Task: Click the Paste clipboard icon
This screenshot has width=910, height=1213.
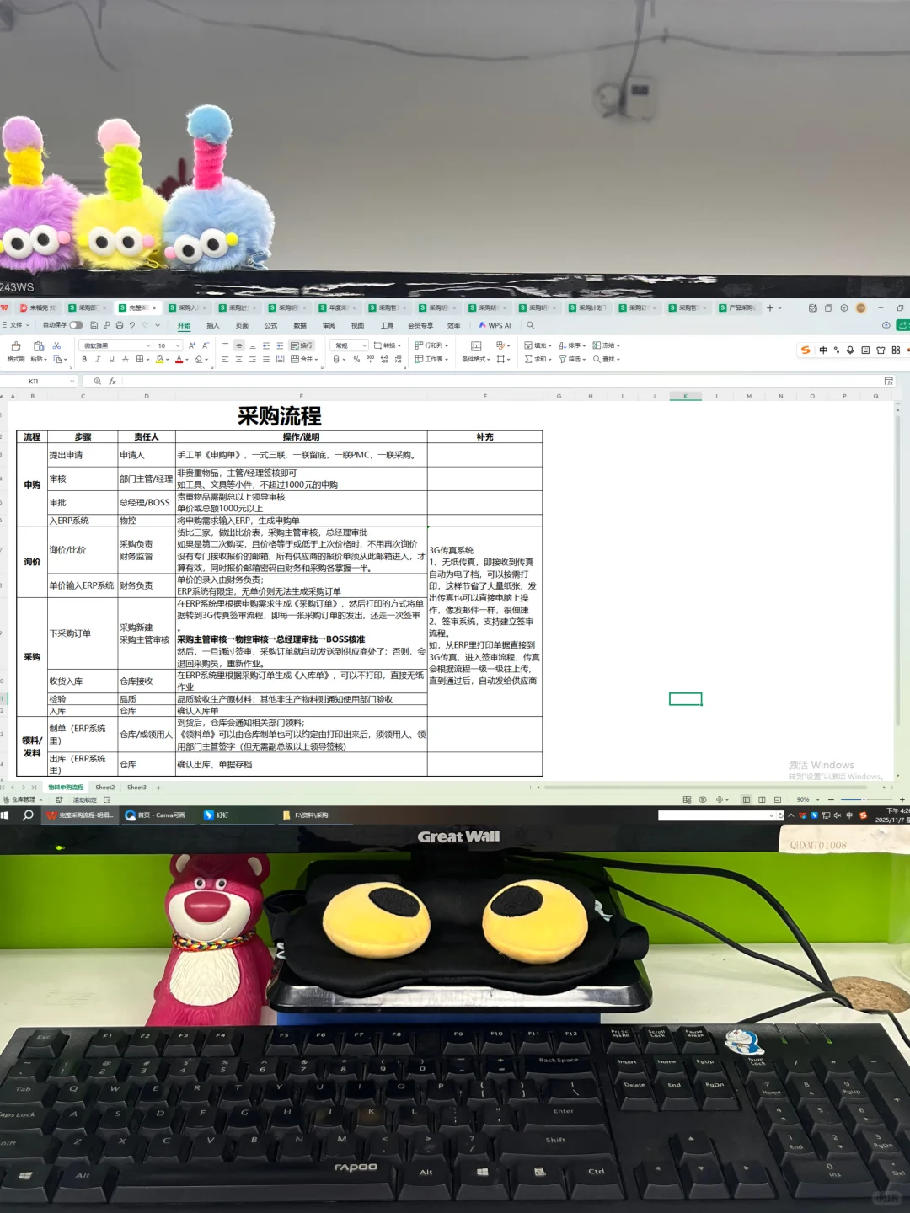Action: 38,346
